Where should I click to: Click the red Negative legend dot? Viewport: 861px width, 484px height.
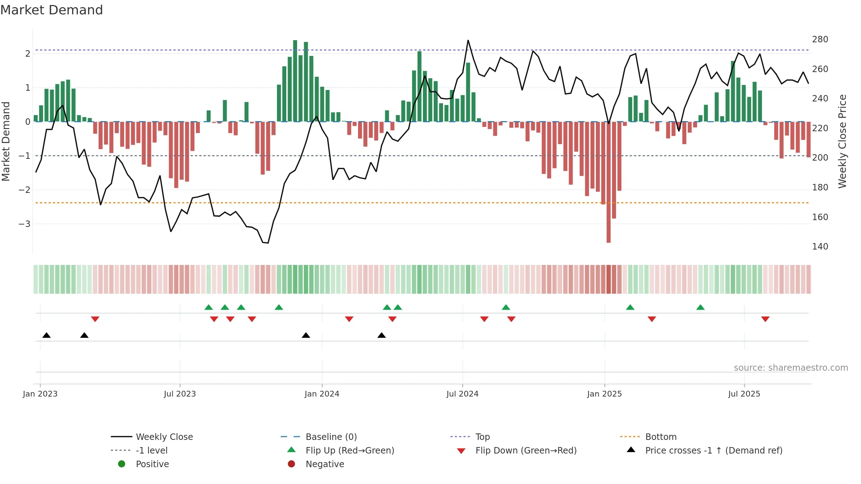pyautogui.click(x=291, y=464)
